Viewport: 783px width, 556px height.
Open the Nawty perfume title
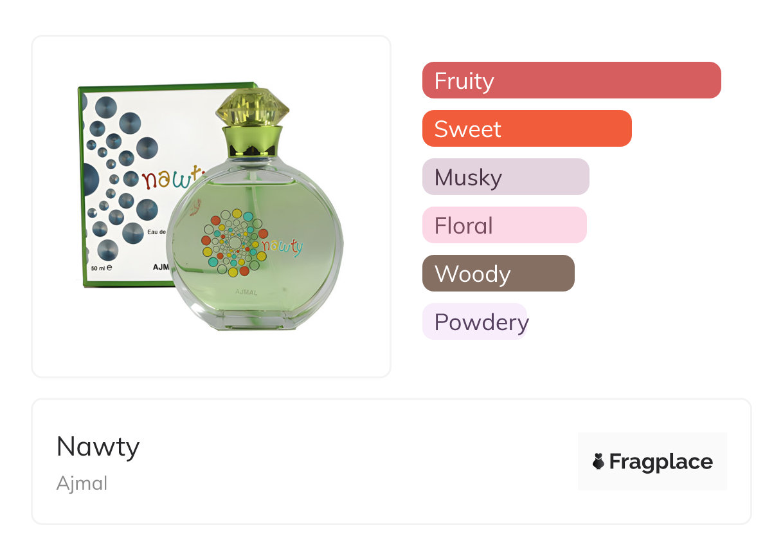click(x=98, y=446)
